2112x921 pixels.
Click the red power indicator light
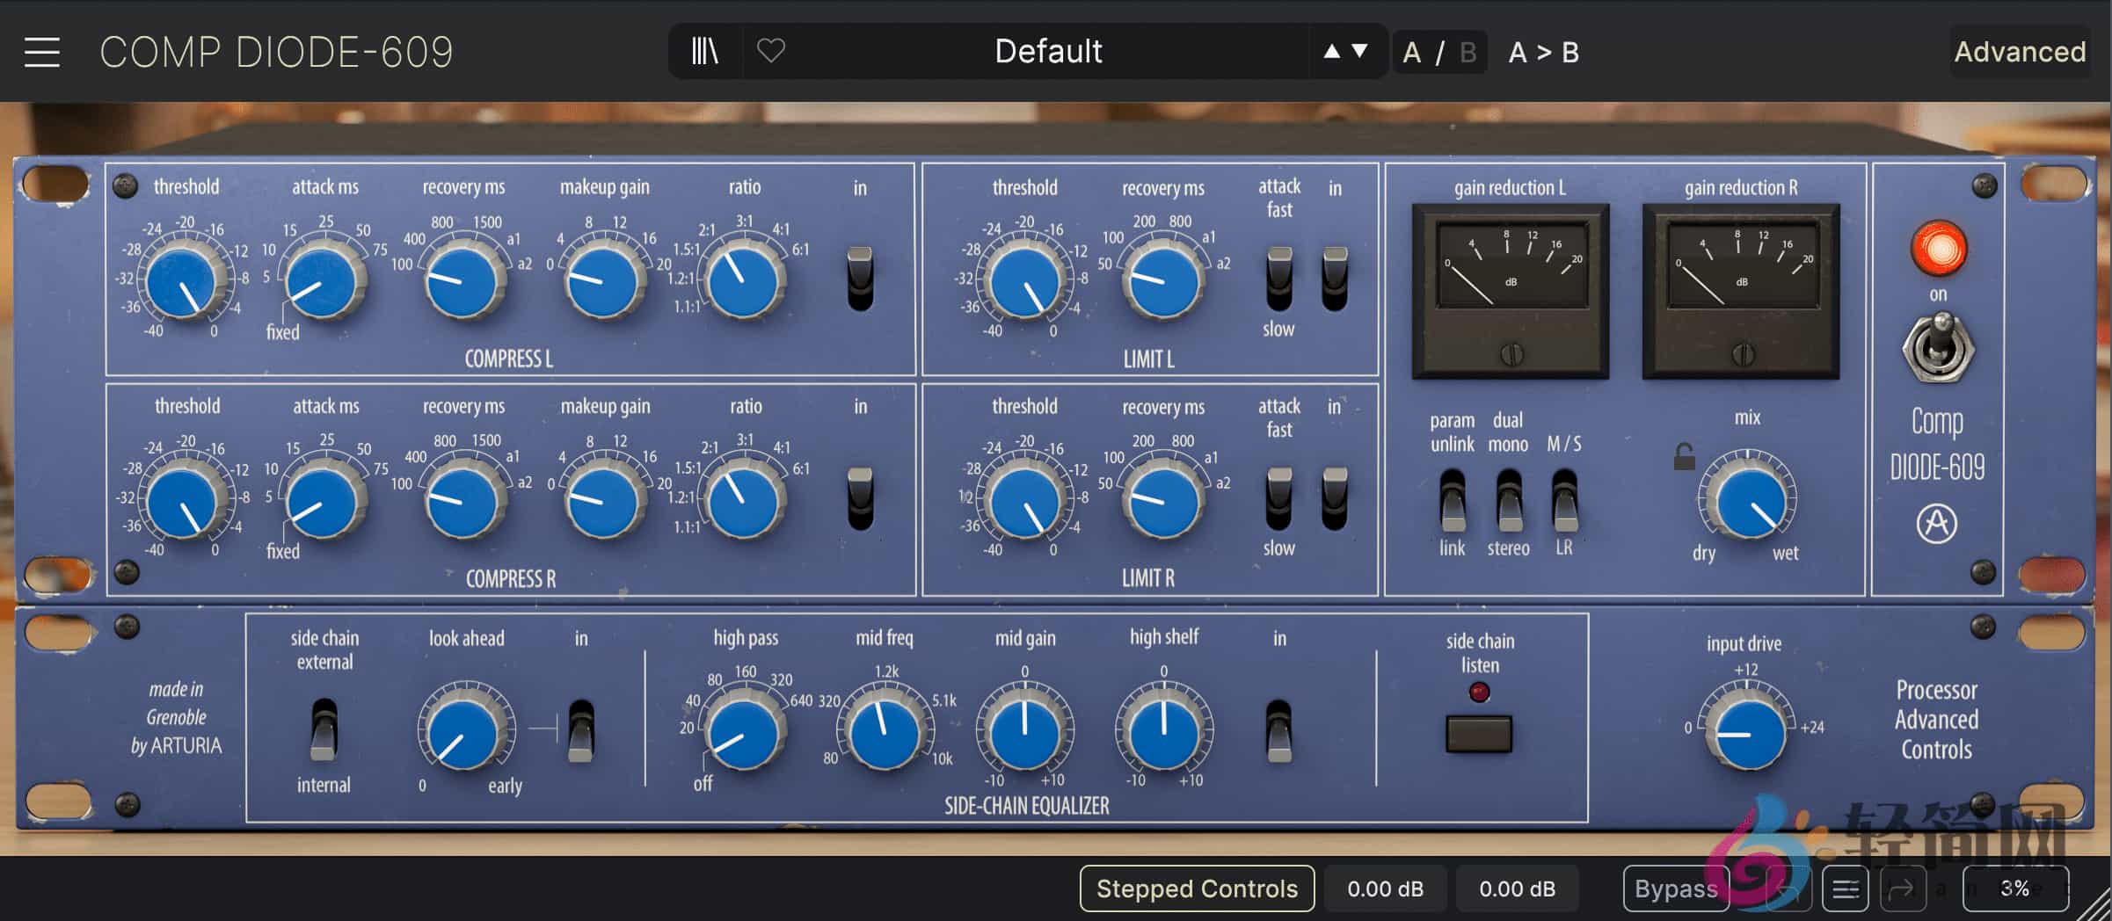pos(1938,249)
